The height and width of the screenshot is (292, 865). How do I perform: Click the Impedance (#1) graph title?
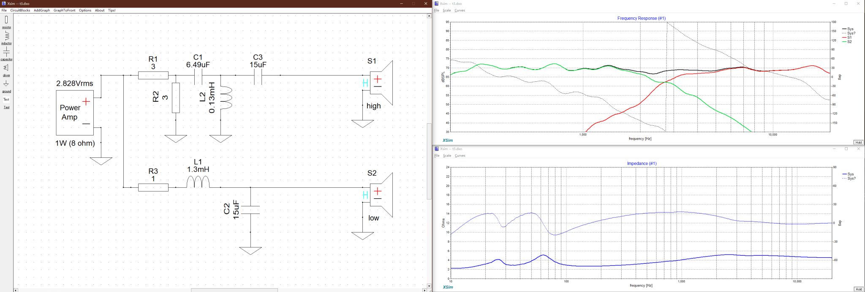642,163
